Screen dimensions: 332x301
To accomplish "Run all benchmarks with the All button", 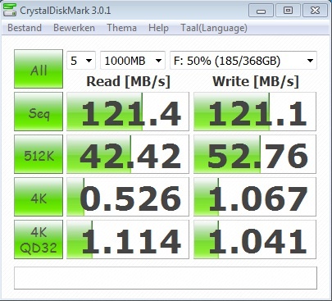I will pos(39,69).
